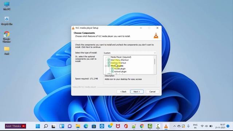The height and width of the screenshot is (131, 233).
Task: Click the white Camtasia recorder taskbar icon
Action: pos(158,126)
